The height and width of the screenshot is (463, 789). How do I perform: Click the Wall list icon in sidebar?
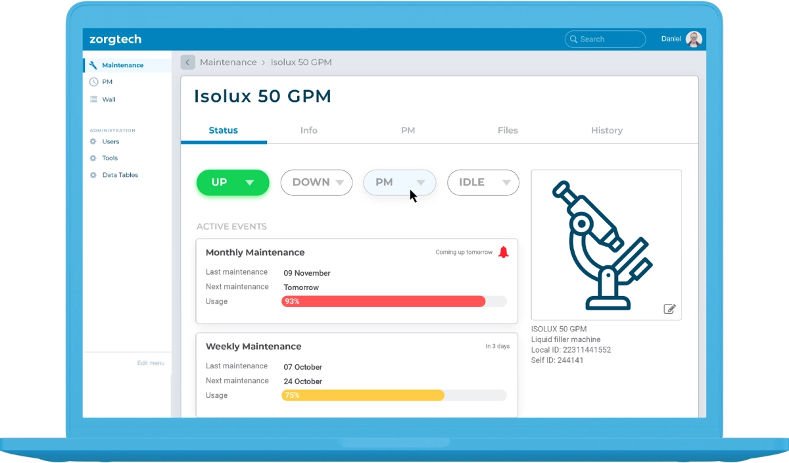coord(93,99)
